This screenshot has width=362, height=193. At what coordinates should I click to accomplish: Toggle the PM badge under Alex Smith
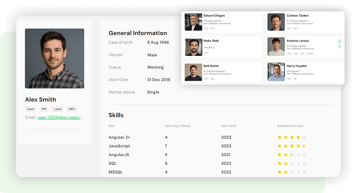pos(44,109)
